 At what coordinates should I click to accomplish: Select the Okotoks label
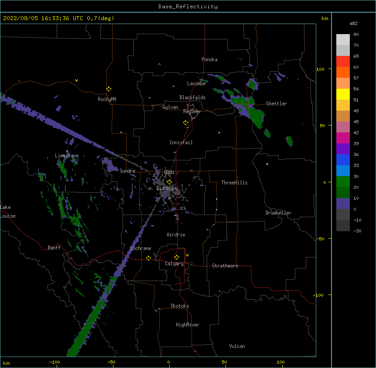pos(180,306)
